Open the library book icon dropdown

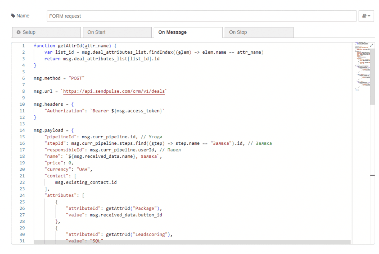pos(366,16)
